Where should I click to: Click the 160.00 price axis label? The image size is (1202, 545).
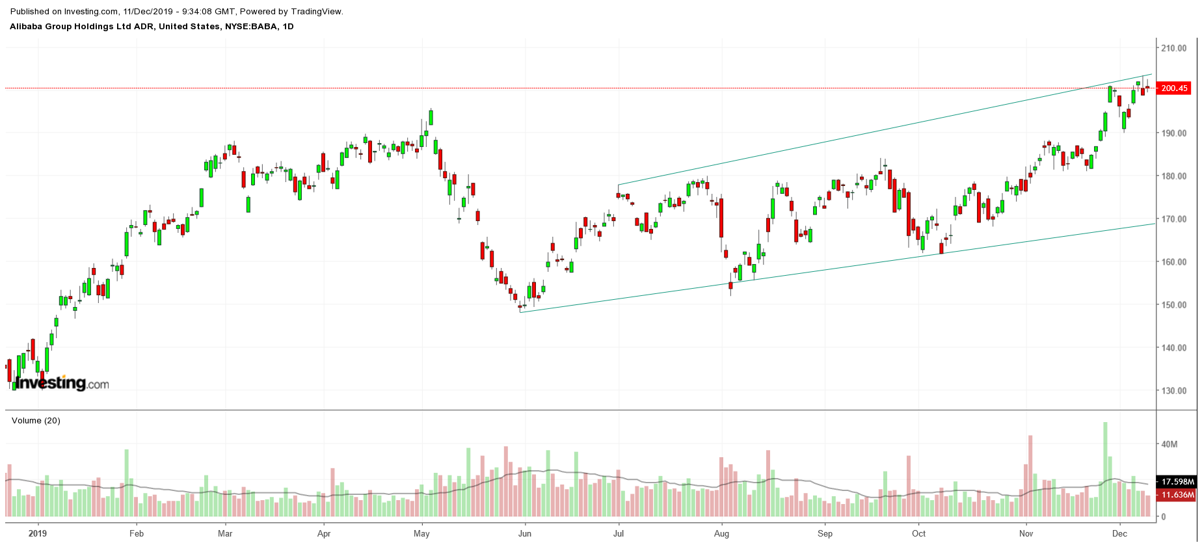pyautogui.click(x=1174, y=262)
